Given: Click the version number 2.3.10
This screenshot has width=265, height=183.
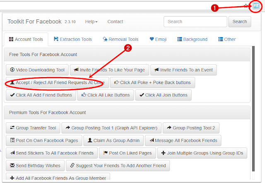Looking at the screenshot, I should (70, 22).
